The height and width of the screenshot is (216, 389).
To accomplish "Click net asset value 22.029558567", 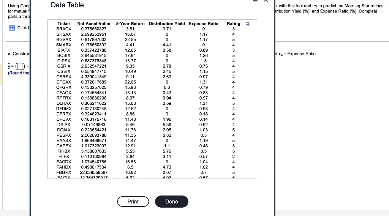I will tap(94, 173).
